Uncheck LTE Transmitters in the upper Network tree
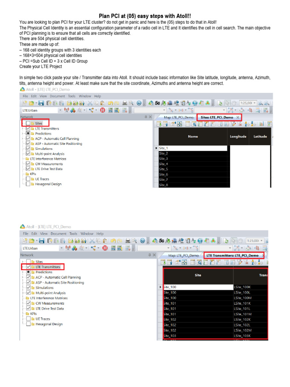 coord(28,128)
